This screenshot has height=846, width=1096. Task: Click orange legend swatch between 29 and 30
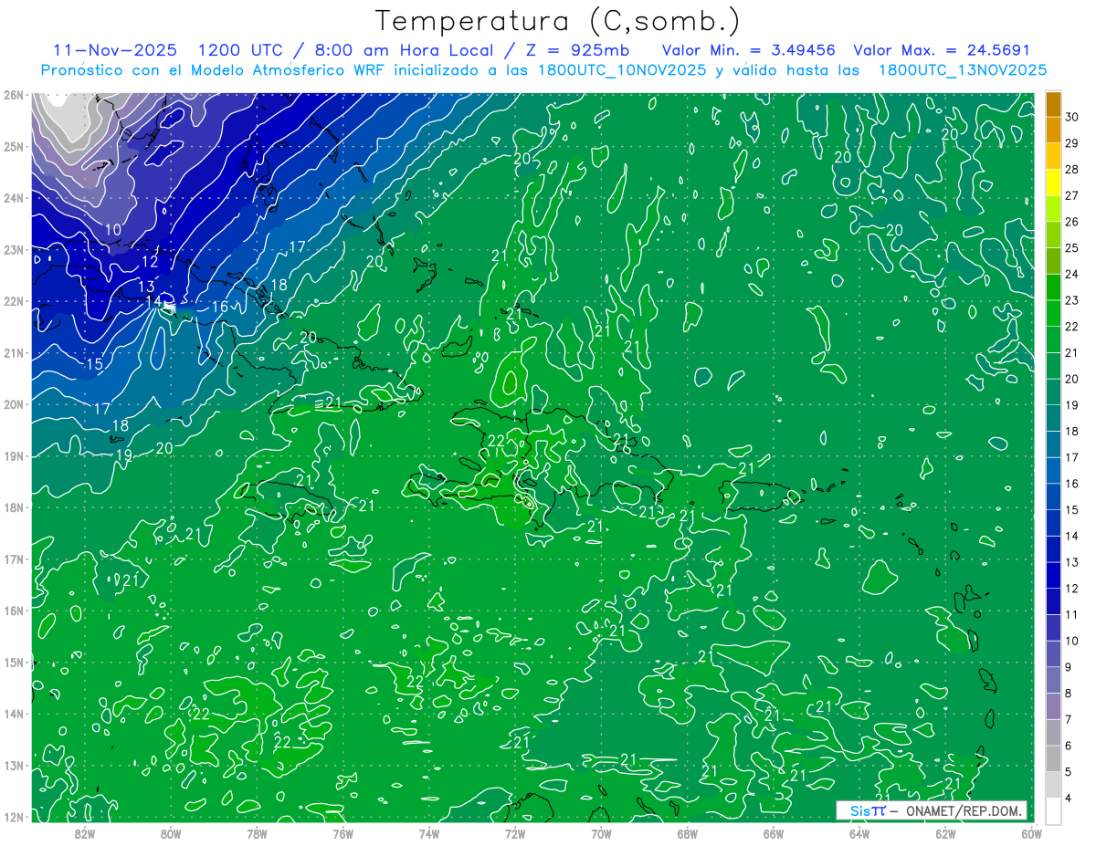coord(1053,131)
